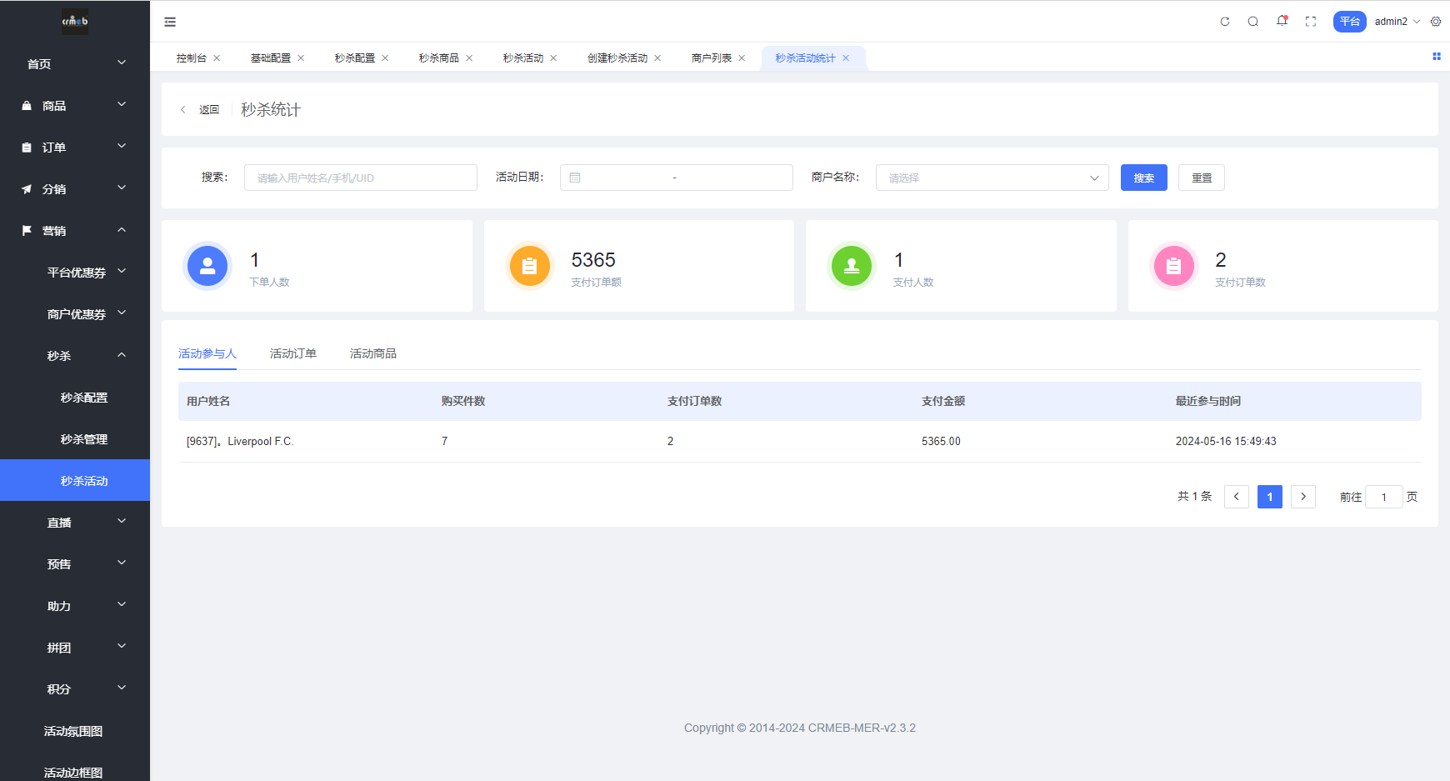The width and height of the screenshot is (1450, 781).
Task: Click the Liverpool F.C. user row cell
Action: [240, 441]
